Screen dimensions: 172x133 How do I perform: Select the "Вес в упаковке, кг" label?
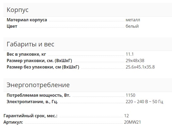[26, 54]
